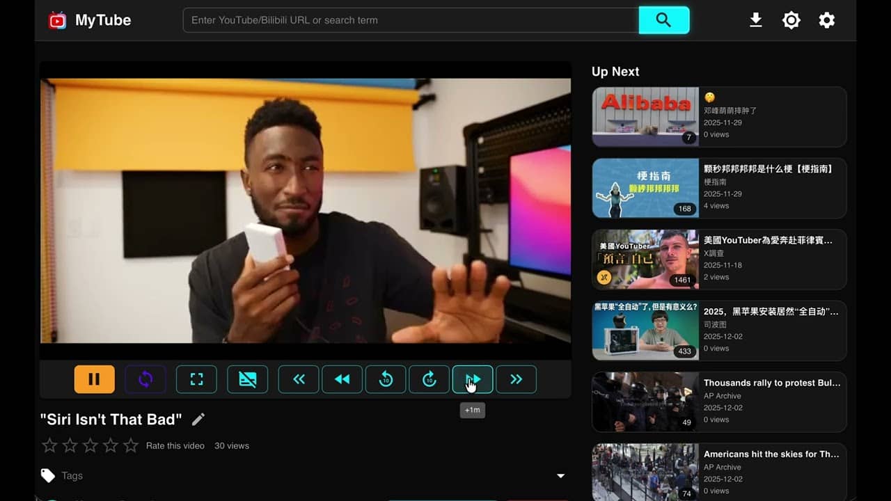
Task: Skip to the next video
Action: click(516, 379)
